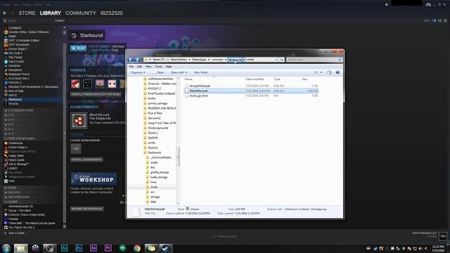Open the Help menu in Explorer
Viewport: 450px width, 253px height.
[x=169, y=67]
